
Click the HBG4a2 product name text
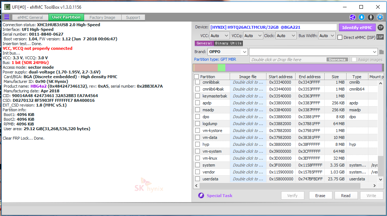39,86
